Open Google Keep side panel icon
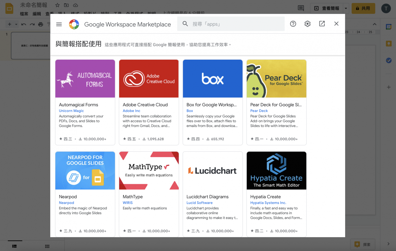Screen dimensions: 396x251 tap(389, 44)
